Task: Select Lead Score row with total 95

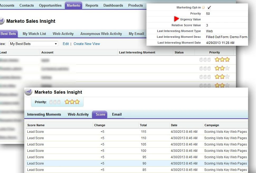Action: [137, 157]
